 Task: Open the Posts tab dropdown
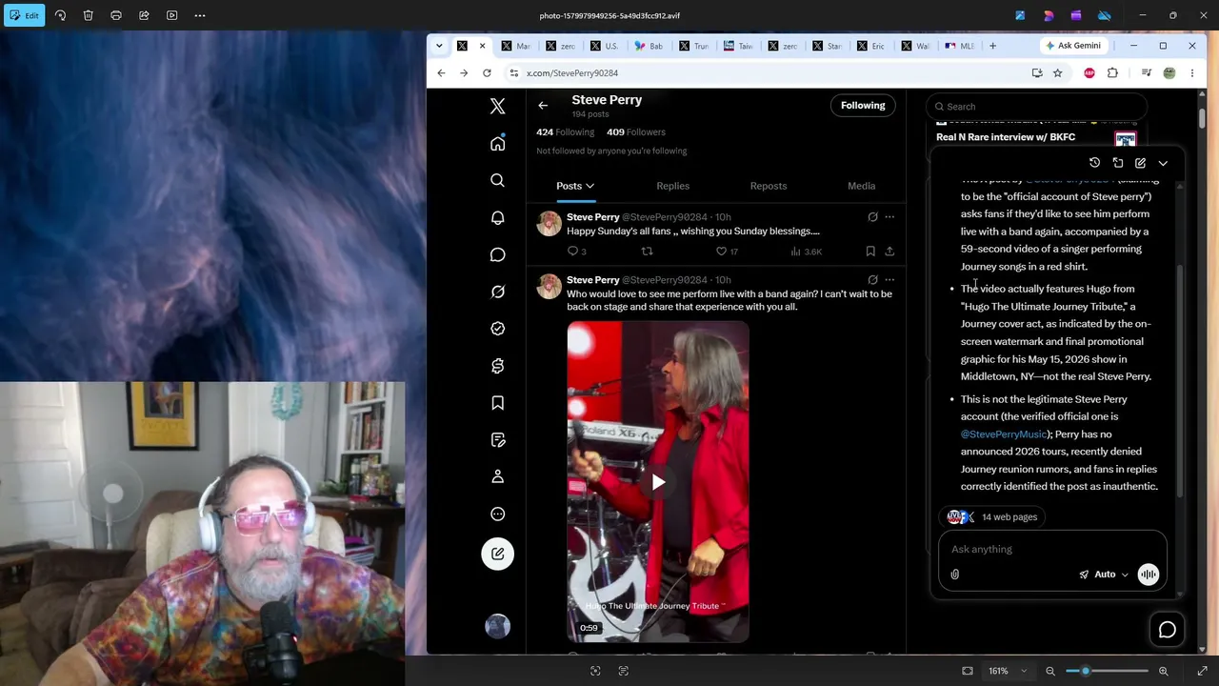575,186
